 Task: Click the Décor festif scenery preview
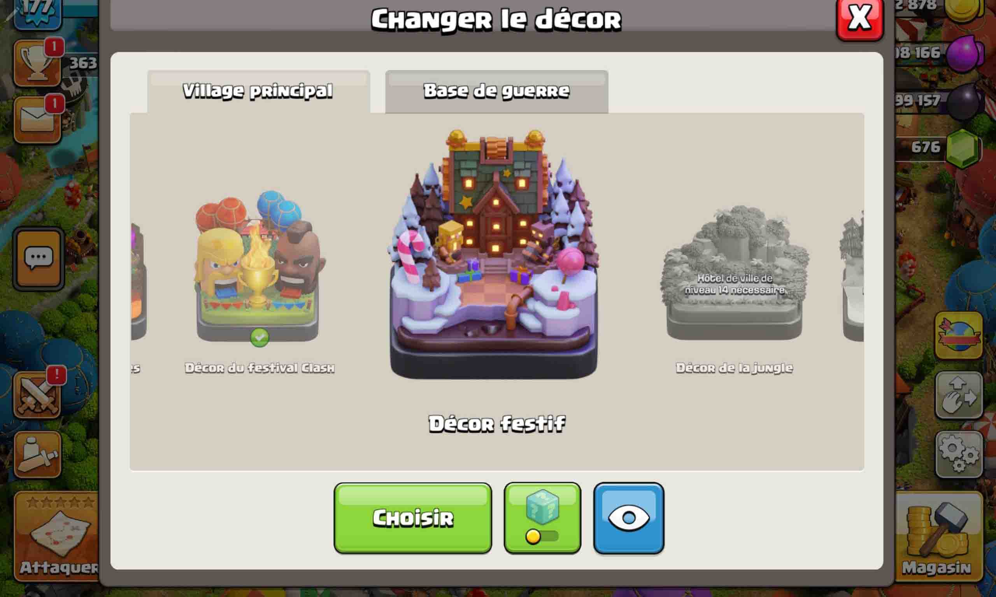click(x=494, y=254)
